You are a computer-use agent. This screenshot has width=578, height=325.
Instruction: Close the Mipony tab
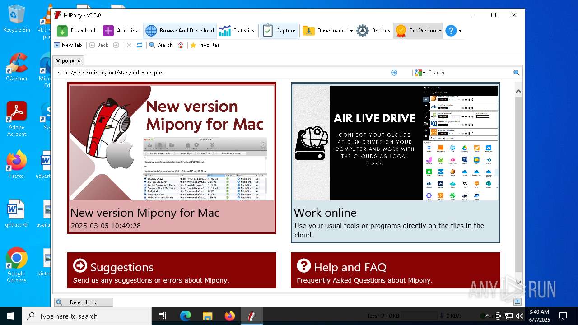point(79,60)
